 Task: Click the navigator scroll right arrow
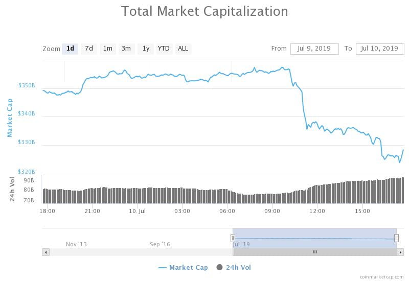[x=400, y=252]
